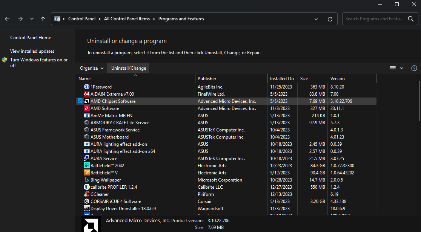Open recent locations dropdown arrow
Image resolution: width=421 pixels, height=232 pixels.
(x=32, y=19)
